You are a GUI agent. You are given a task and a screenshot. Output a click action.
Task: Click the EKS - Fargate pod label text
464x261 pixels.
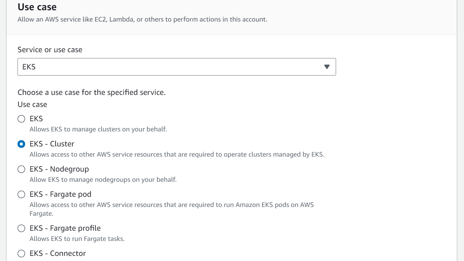[x=61, y=194]
